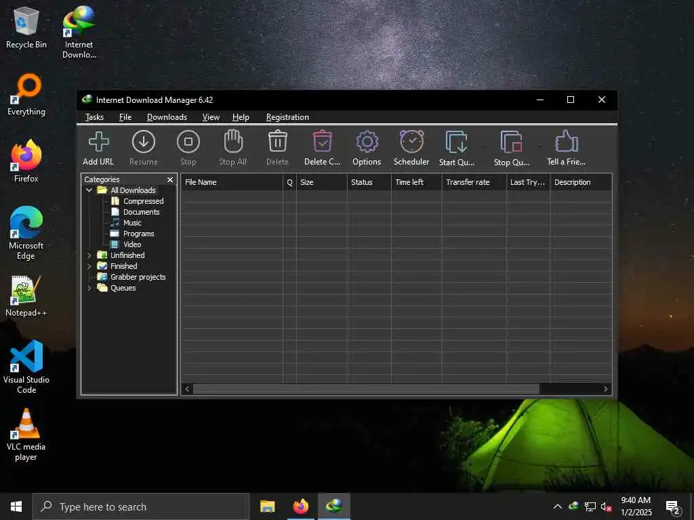Sort by the File Name column header
This screenshot has height=520, width=694.
pos(232,182)
